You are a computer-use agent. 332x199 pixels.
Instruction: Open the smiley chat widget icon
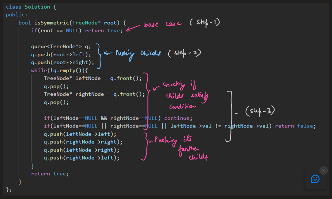click(x=315, y=179)
